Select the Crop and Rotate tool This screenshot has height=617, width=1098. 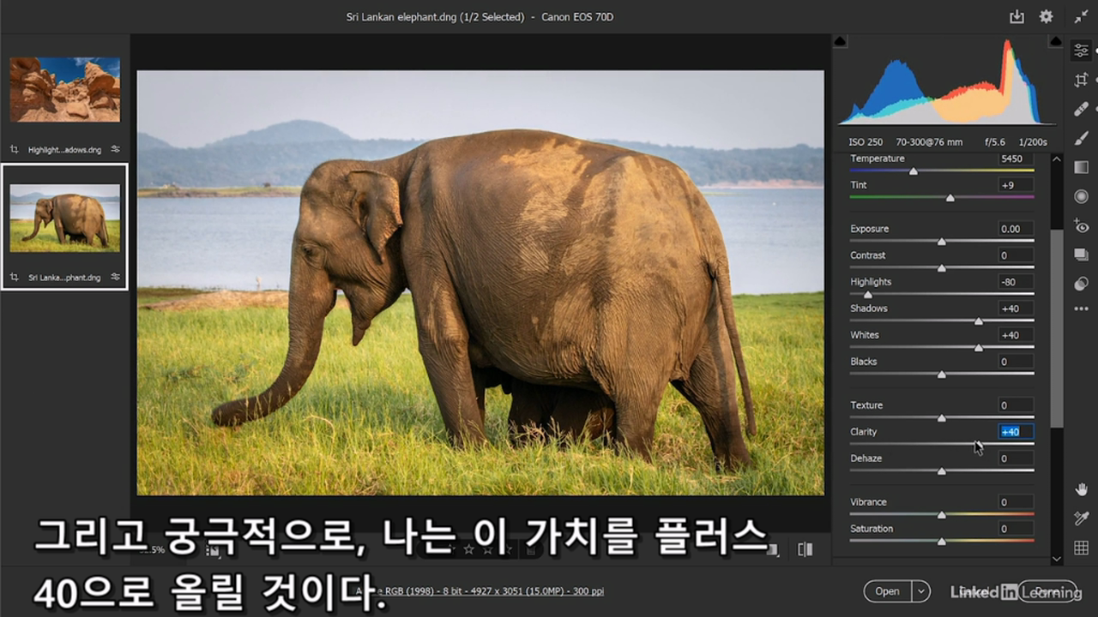(x=1081, y=80)
